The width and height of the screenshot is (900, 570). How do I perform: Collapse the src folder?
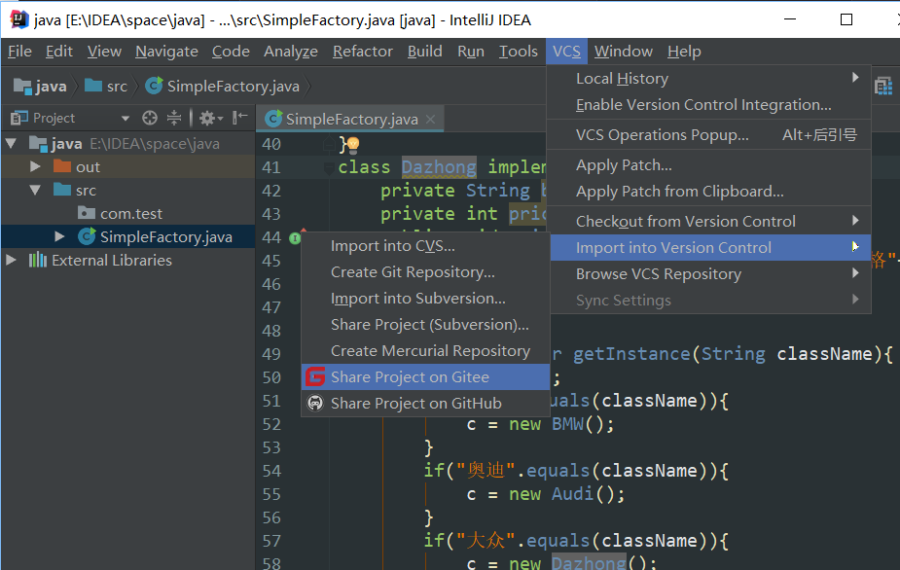tap(35, 190)
